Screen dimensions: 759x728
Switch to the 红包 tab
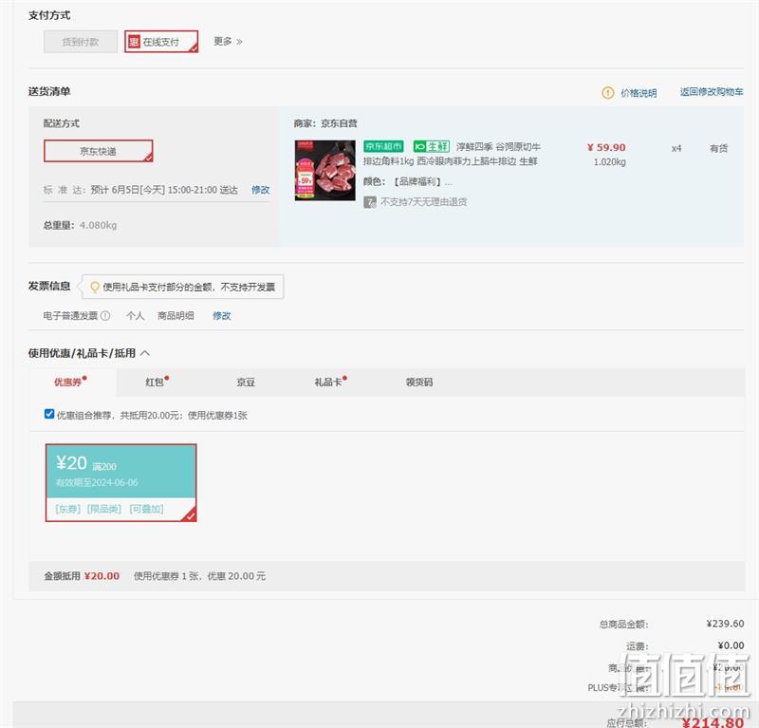tap(157, 383)
